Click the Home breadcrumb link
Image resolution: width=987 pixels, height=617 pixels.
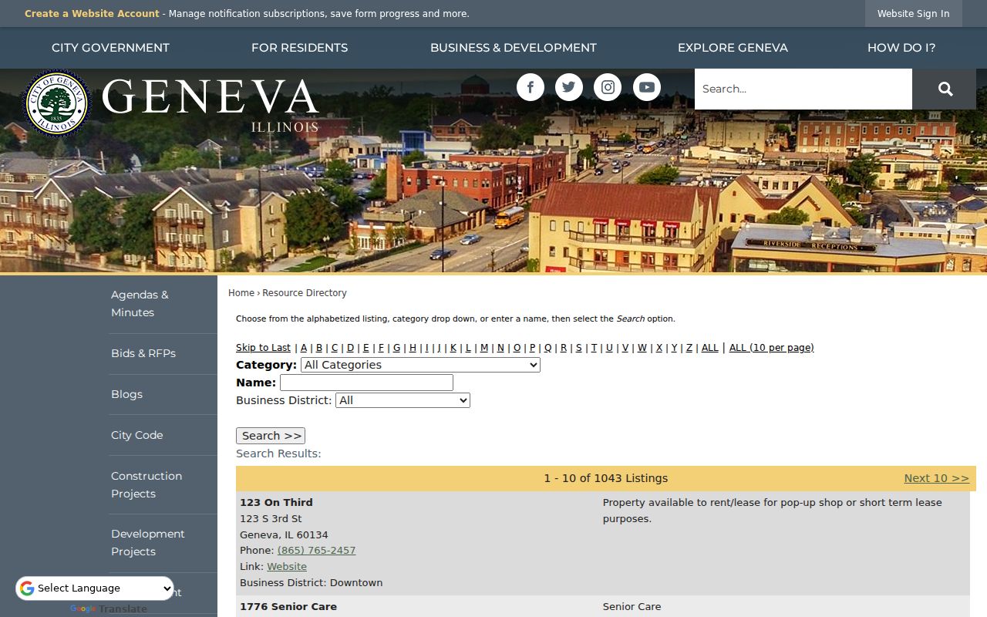241,293
